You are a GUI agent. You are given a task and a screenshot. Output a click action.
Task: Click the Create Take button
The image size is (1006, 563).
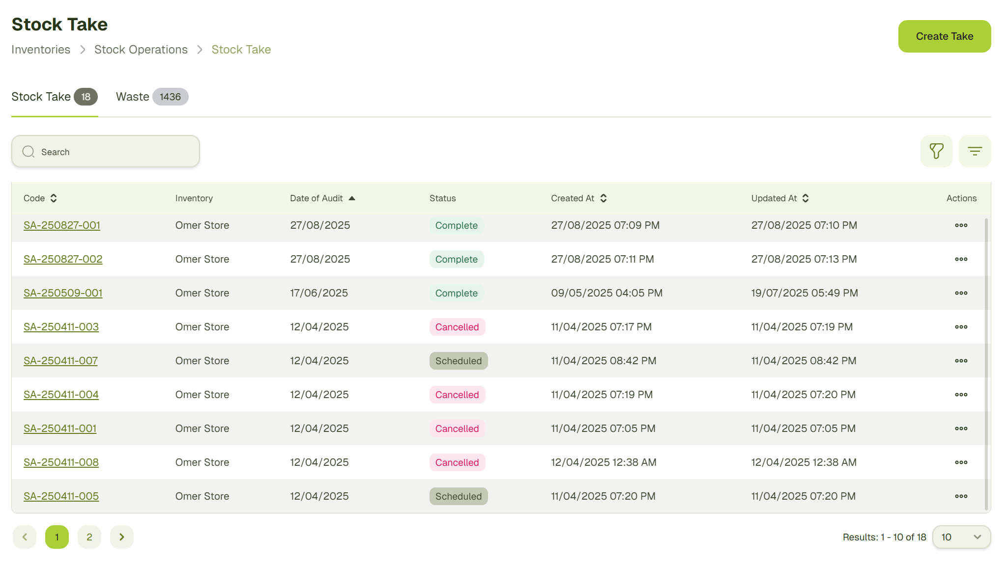(x=944, y=36)
